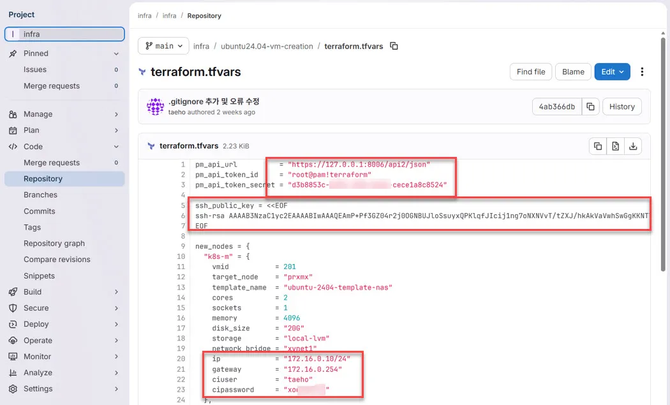Viewport: 670px width, 405px height.
Task: Open commit 4ab366db
Action: [x=557, y=107]
